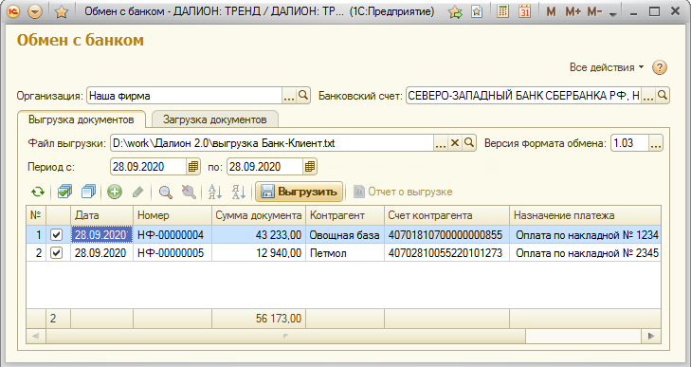Open organization with magnifier icon
Image resolution: width=691 pixels, height=367 pixels.
(303, 95)
